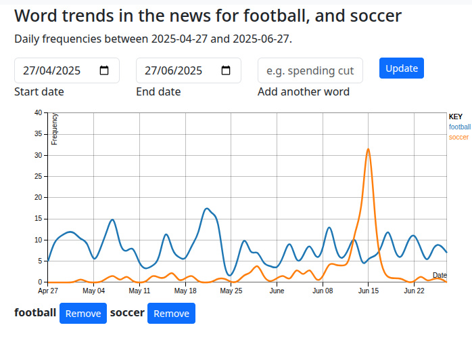
Task: Click the Start date input field
Action: pyautogui.click(x=57, y=70)
